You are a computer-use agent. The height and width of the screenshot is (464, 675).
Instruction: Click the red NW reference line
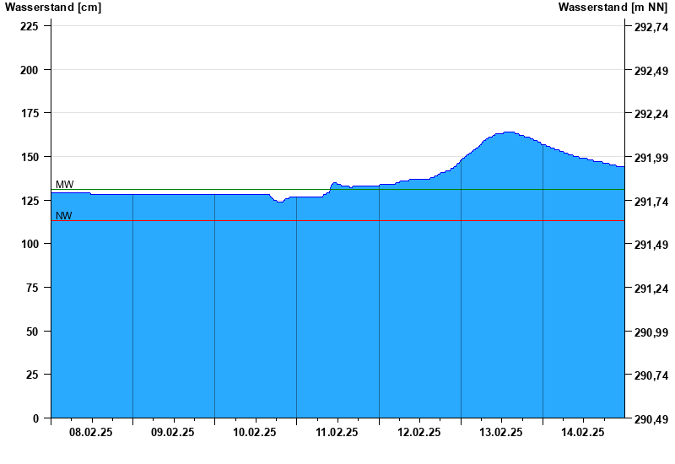[338, 221]
